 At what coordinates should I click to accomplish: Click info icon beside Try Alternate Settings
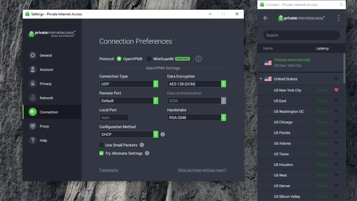147,153
